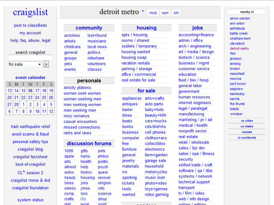Browse 'cars+trucks' for sale
274x205 pixels.
(x=155, y=121)
